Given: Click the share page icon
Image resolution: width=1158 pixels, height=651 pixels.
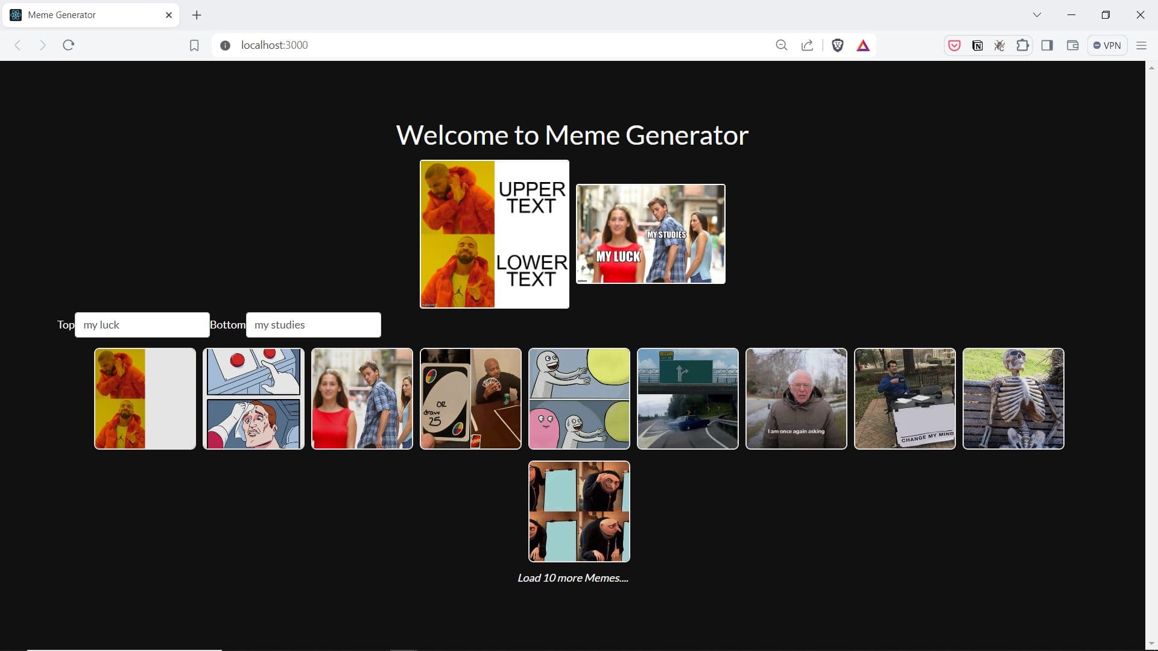Looking at the screenshot, I should click(807, 45).
